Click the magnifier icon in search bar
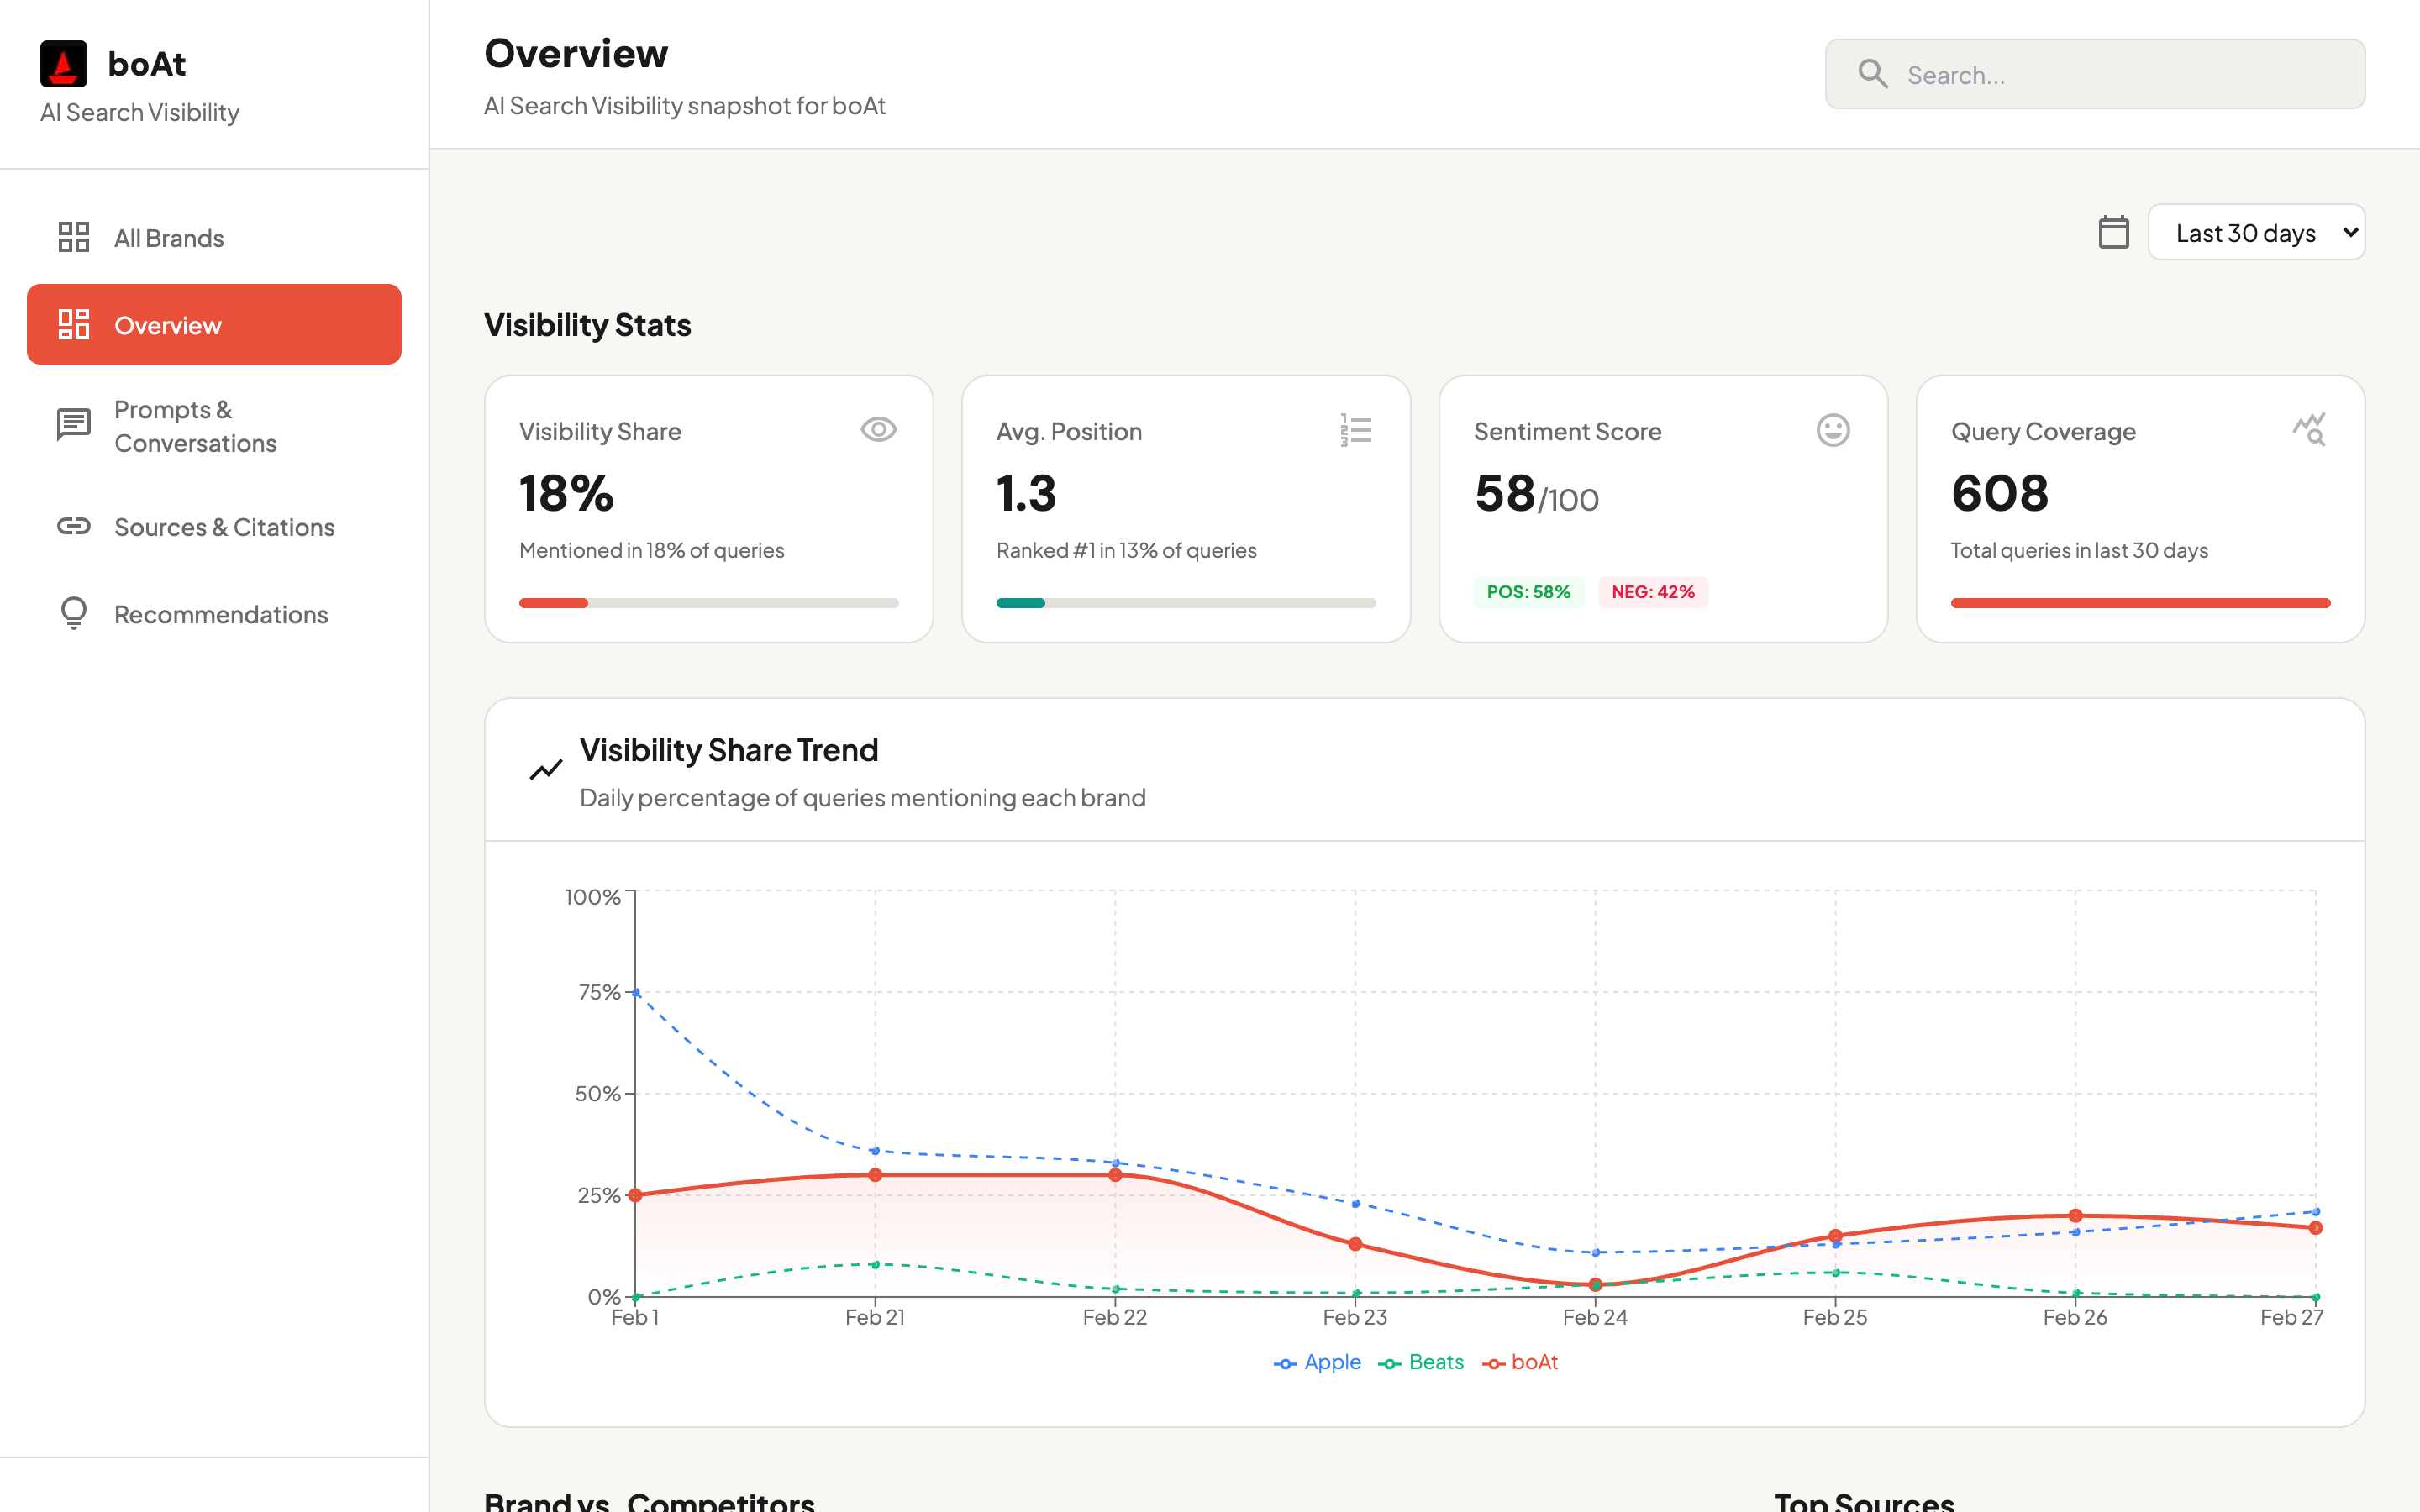 [1873, 75]
